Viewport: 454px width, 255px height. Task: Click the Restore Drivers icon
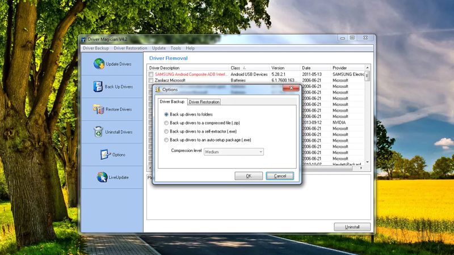click(x=98, y=109)
